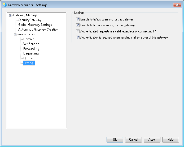This screenshot has width=184, height=147.
Task: Uncheck Authentication is required when sending mail
Action: [x=78, y=37]
